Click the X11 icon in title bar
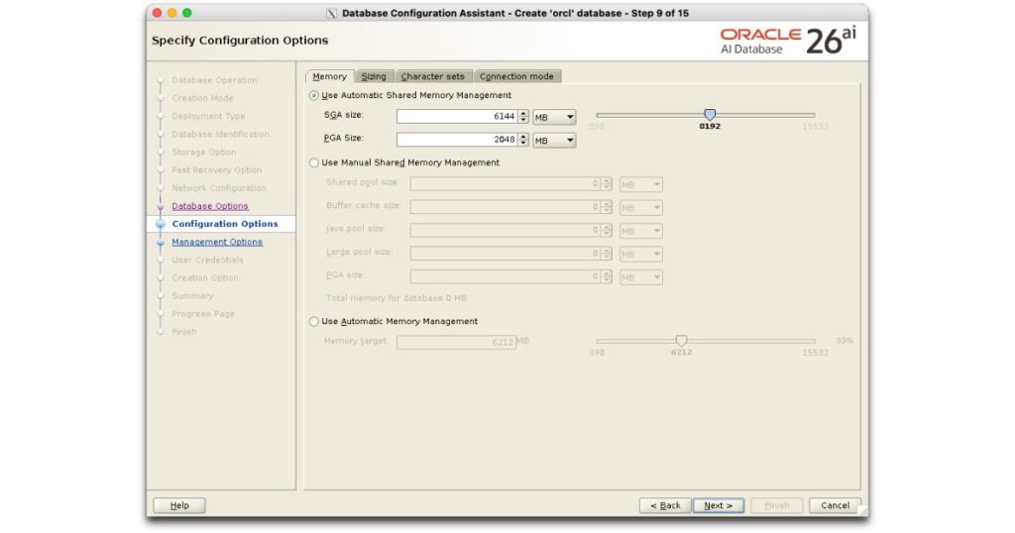 point(331,13)
